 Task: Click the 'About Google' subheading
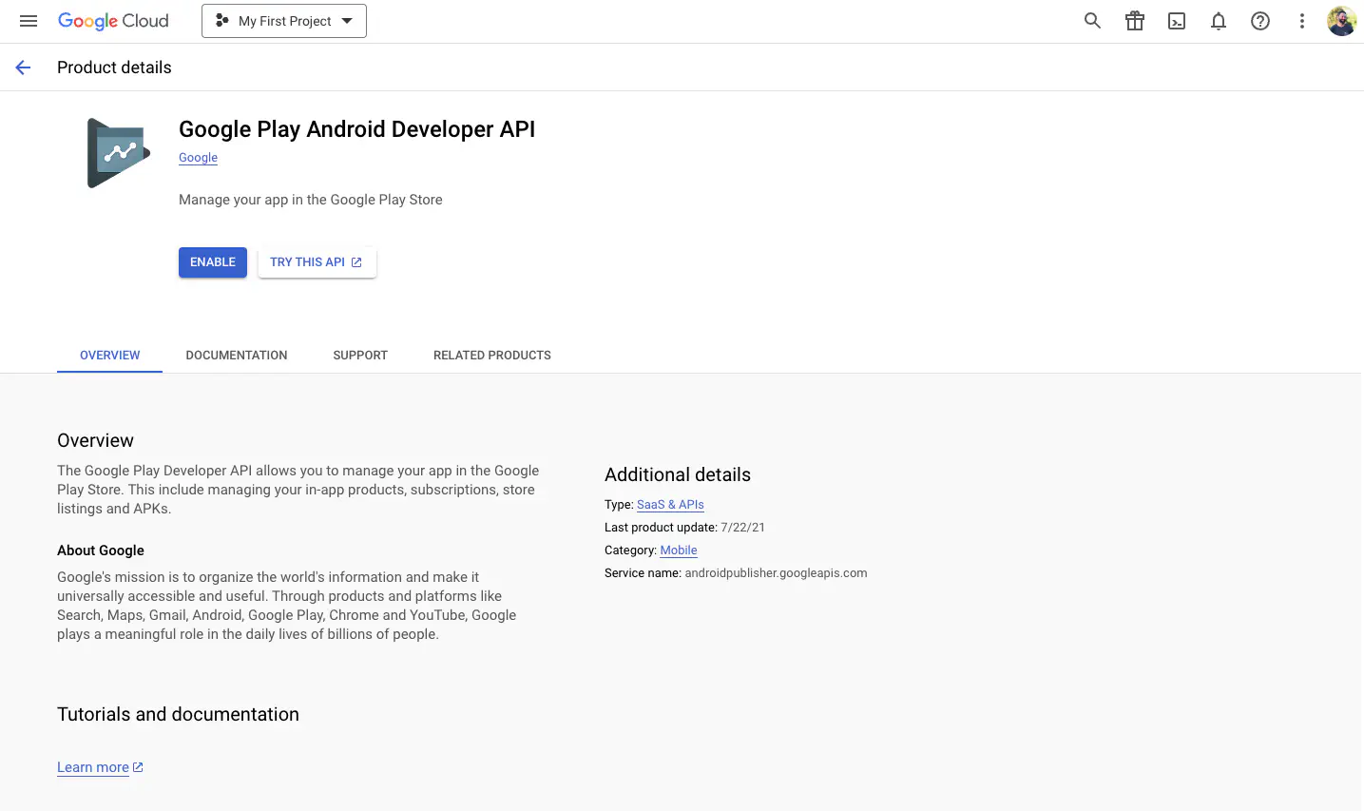101,550
